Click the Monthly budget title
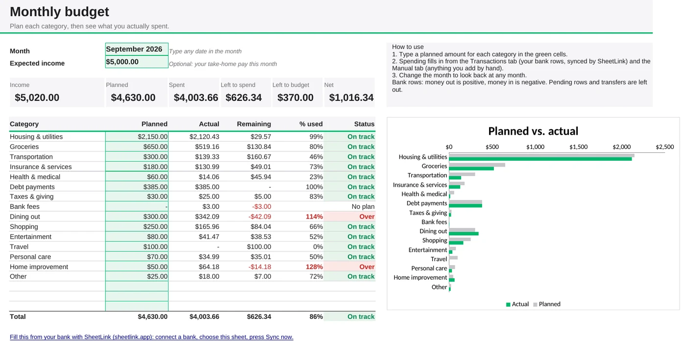The image size is (686, 342). pyautogui.click(x=59, y=12)
